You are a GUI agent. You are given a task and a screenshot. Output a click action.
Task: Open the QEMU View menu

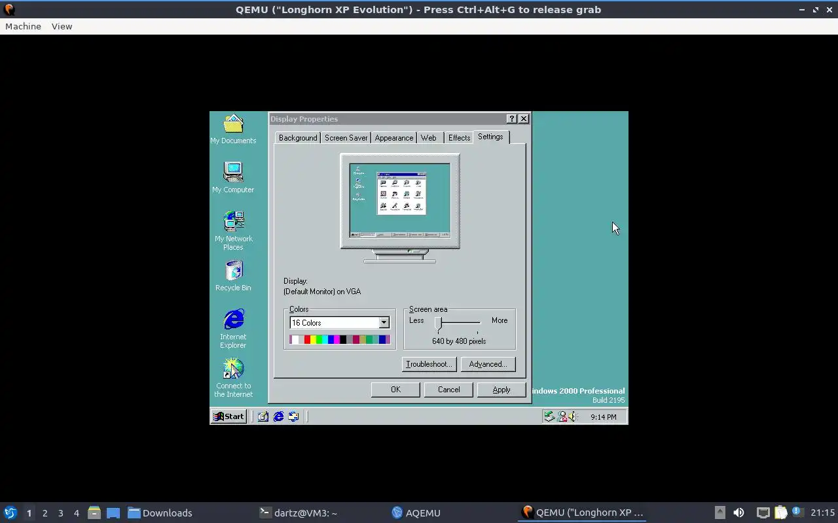click(62, 26)
